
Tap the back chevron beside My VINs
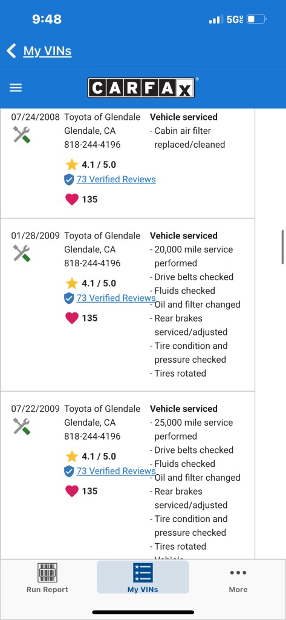click(11, 51)
